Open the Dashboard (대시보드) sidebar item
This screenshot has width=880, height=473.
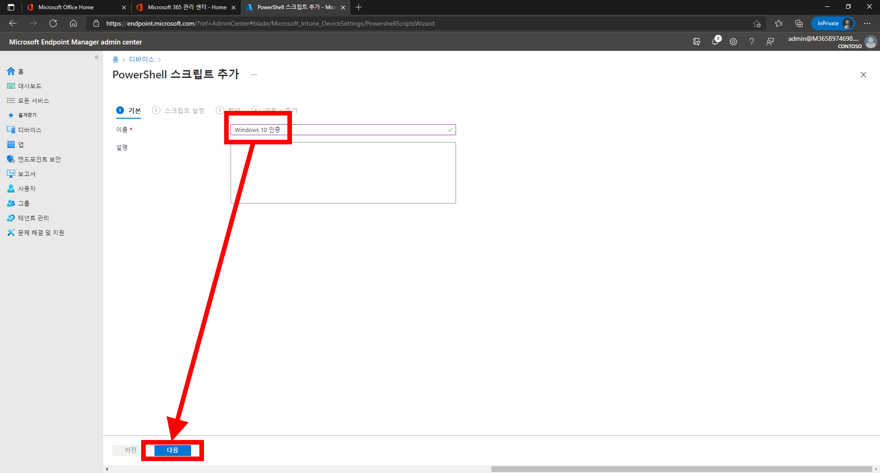point(29,86)
